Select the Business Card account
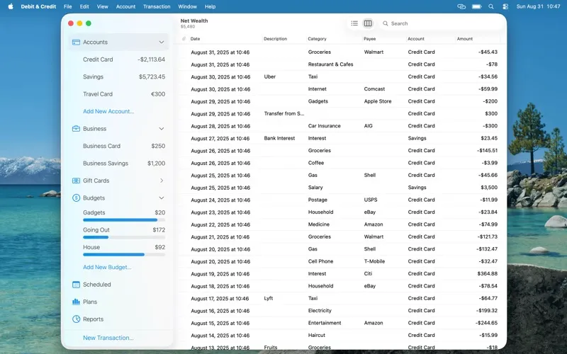Screen dimensions: 567x354 118,146
